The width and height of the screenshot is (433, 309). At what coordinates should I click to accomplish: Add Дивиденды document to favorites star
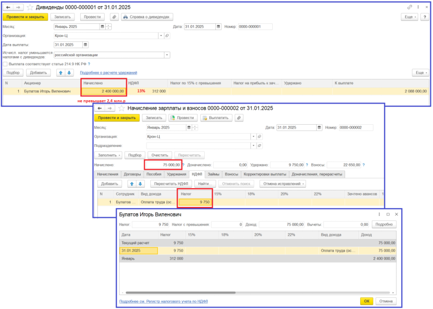click(30, 7)
